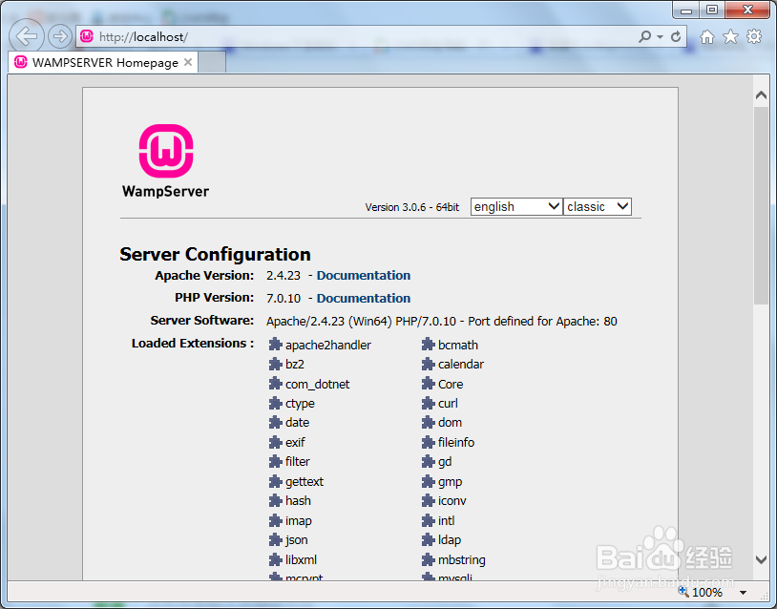Click the ctype extension puzzle icon
The width and height of the screenshot is (777, 609).
(276, 404)
